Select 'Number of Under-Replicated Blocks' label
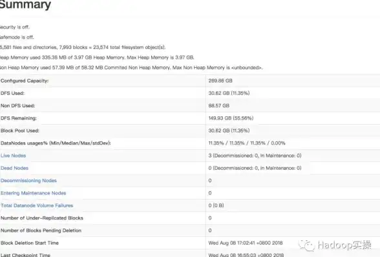The width and height of the screenshot is (380, 257). coord(41,218)
